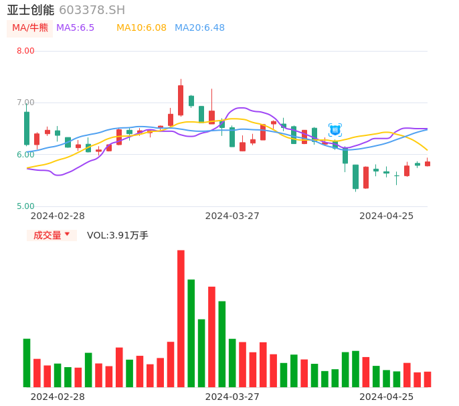Click the 5.00 price axis label

[x=25, y=206]
